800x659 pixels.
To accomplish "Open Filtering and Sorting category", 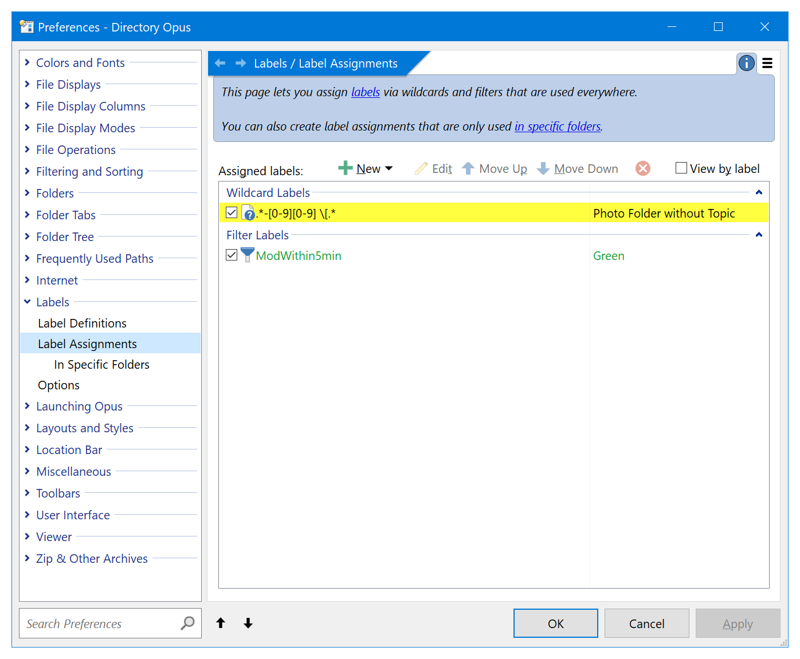I will [89, 171].
